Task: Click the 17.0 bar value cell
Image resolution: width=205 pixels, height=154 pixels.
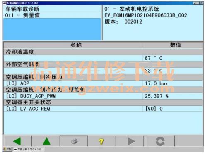Action: tap(173, 83)
